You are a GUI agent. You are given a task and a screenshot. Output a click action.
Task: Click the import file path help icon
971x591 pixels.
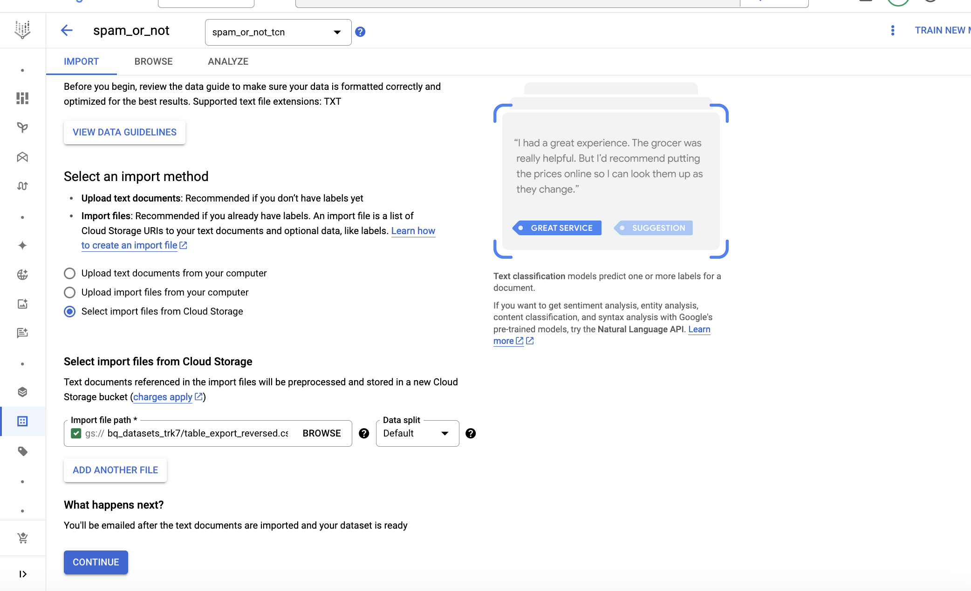point(364,433)
